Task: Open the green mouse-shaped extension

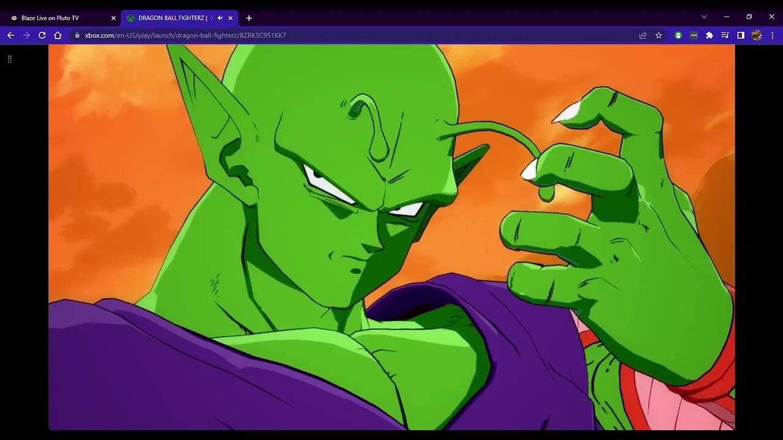Action: [678, 35]
